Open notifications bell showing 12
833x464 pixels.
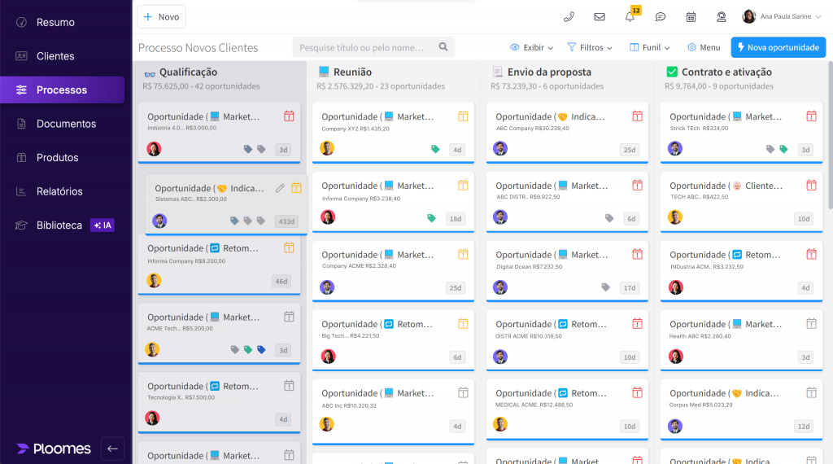point(630,16)
